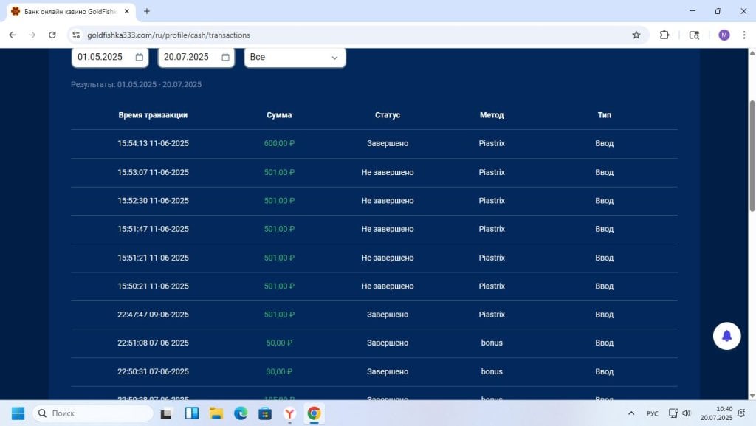Close the GoldFishka bank tab
The height and width of the screenshot is (426, 756).
click(x=127, y=11)
